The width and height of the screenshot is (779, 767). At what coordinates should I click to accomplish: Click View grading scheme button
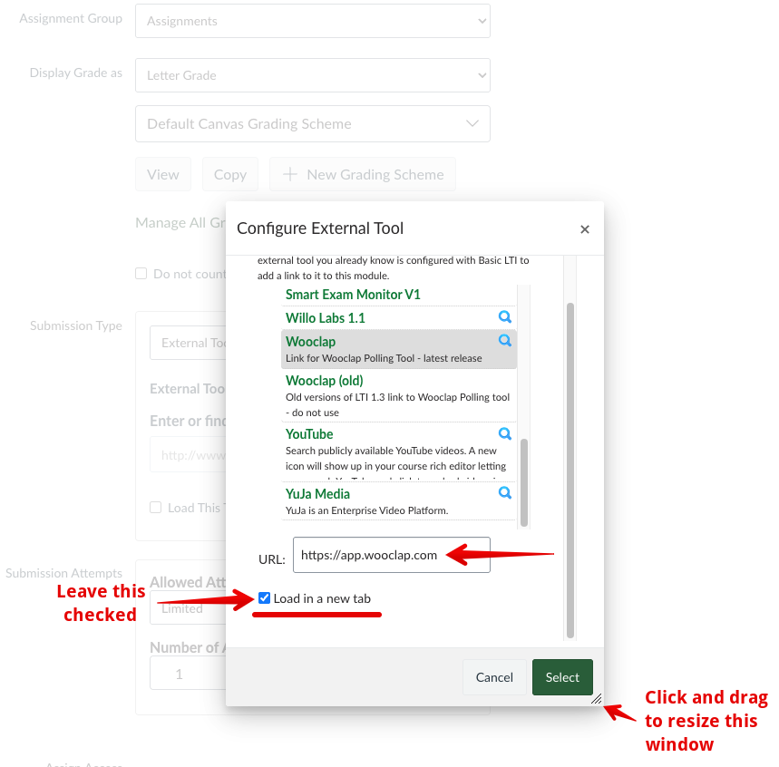[163, 175]
